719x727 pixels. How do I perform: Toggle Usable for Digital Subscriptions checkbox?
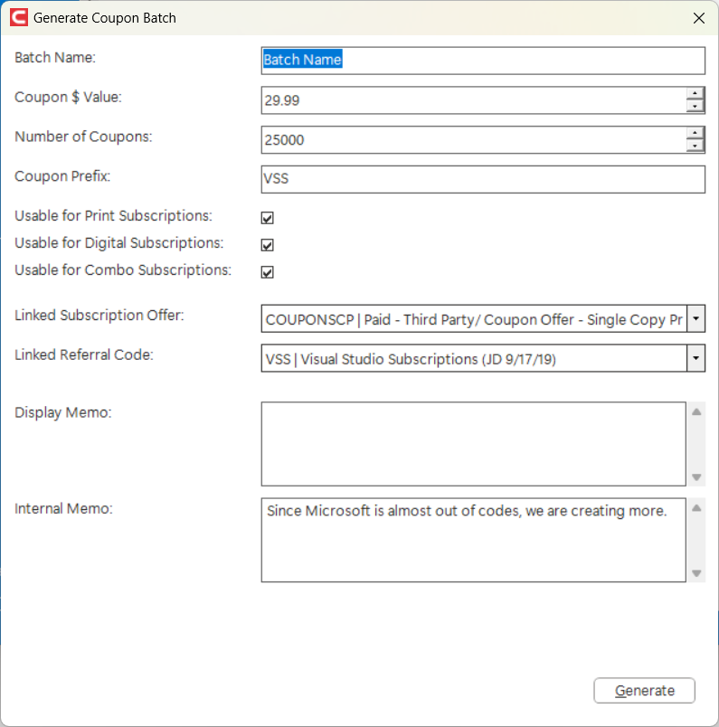click(267, 244)
